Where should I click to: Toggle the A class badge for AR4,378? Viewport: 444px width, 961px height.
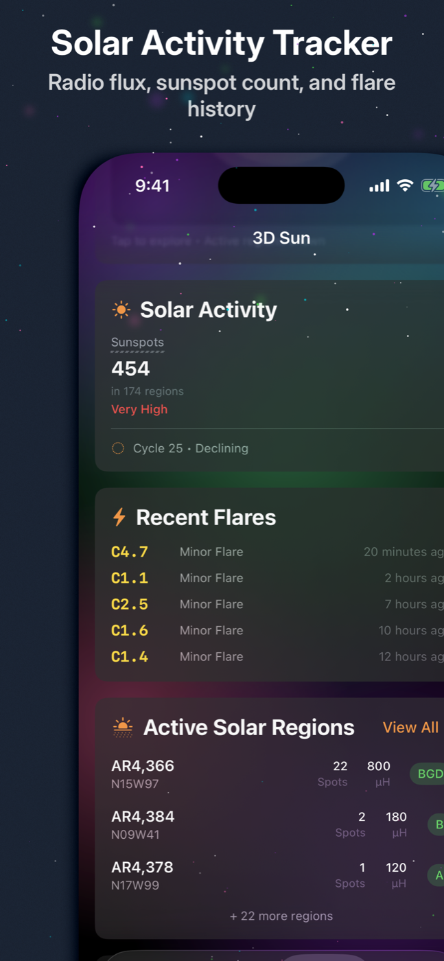436,875
